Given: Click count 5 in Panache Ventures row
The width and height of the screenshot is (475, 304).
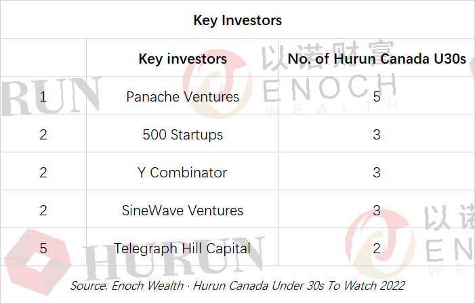Looking at the screenshot, I should point(377,97).
